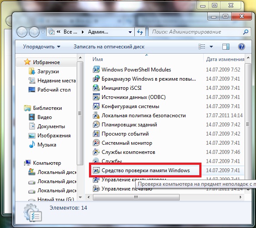
Task: Select the Управление печатью icon
Action: (96, 189)
